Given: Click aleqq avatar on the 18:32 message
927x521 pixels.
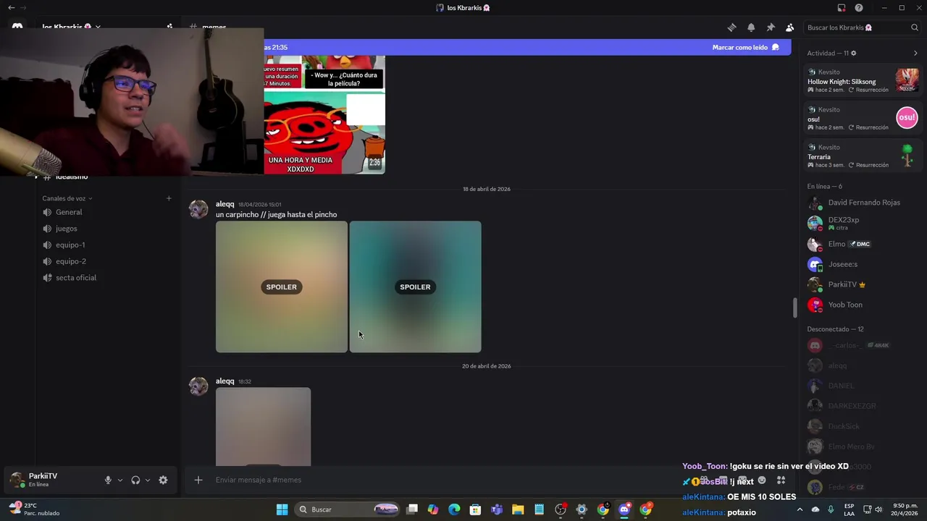Looking at the screenshot, I should [x=198, y=386].
